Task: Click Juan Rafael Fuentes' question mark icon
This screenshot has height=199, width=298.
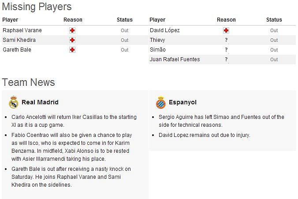Action: (226, 59)
